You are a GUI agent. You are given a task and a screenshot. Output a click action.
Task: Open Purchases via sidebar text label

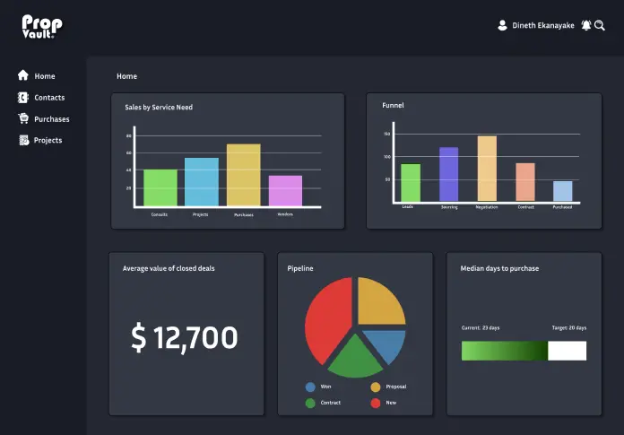51,119
